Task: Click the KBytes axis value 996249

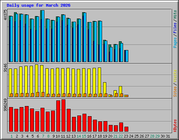Action: pyautogui.click(x=5, y=105)
